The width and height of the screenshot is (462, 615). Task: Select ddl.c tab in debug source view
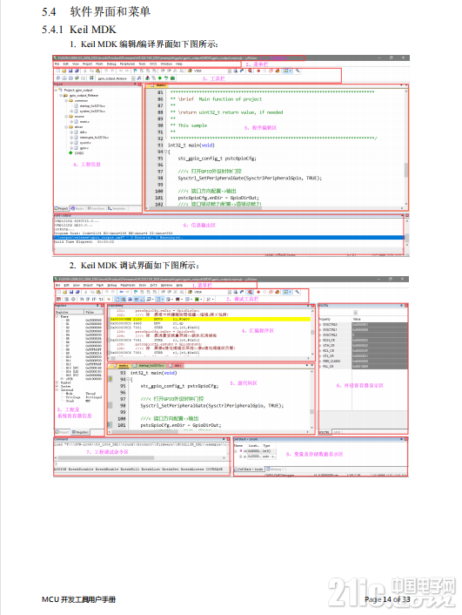pos(177,366)
